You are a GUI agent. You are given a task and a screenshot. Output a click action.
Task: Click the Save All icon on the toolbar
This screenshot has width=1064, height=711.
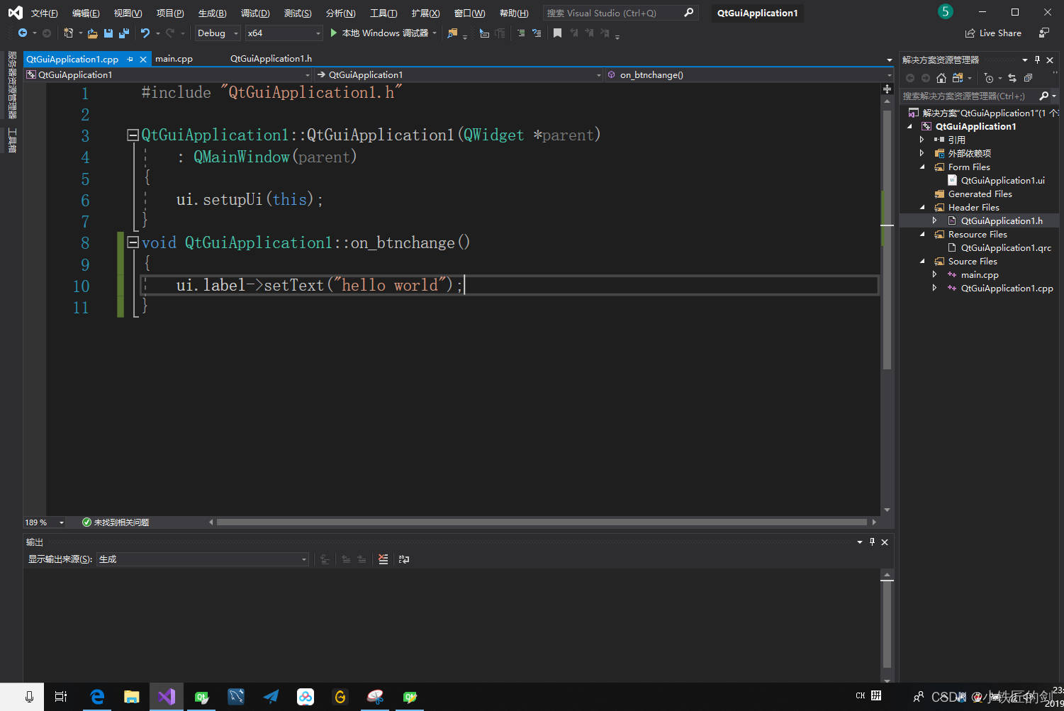click(x=123, y=33)
